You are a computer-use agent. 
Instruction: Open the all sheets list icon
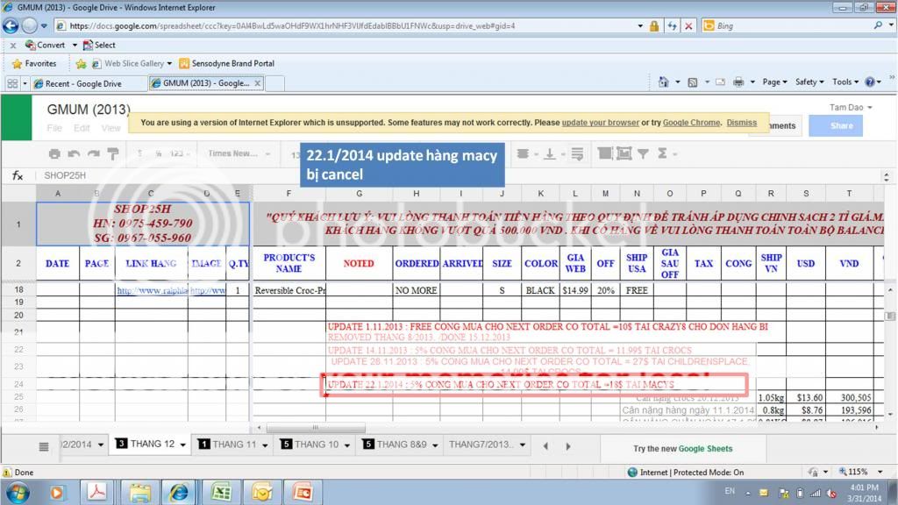pyautogui.click(x=44, y=446)
